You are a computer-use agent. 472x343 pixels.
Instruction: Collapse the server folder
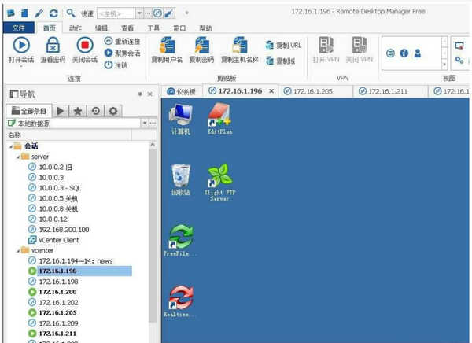click(x=18, y=157)
